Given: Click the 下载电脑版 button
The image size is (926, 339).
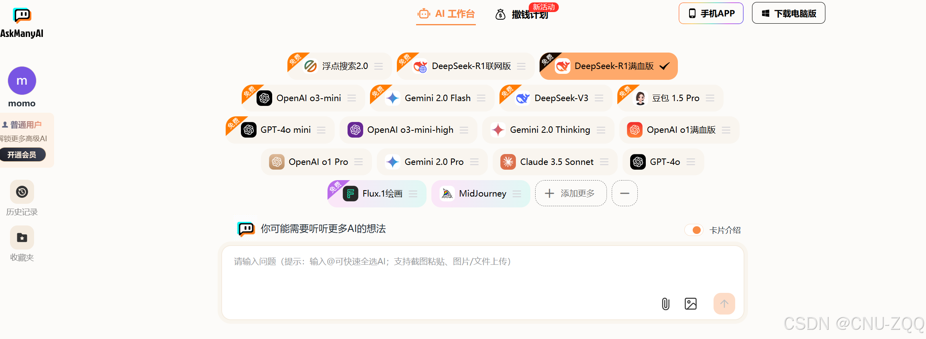Looking at the screenshot, I should [789, 13].
